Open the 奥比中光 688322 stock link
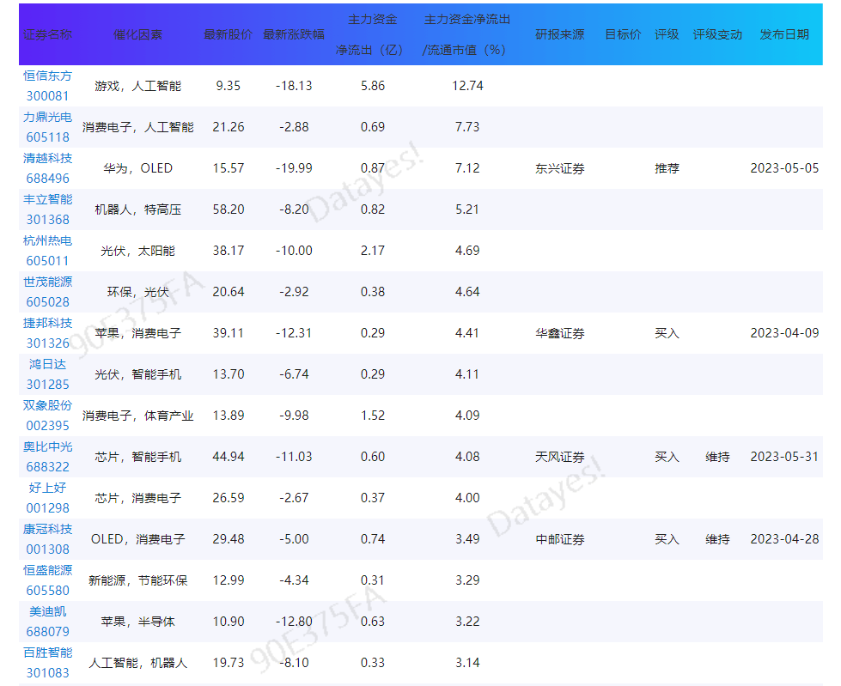This screenshot has width=841, height=686. pyautogui.click(x=47, y=457)
